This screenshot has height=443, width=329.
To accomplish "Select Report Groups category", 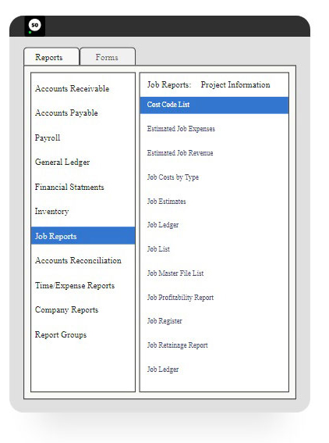I will click(x=61, y=334).
